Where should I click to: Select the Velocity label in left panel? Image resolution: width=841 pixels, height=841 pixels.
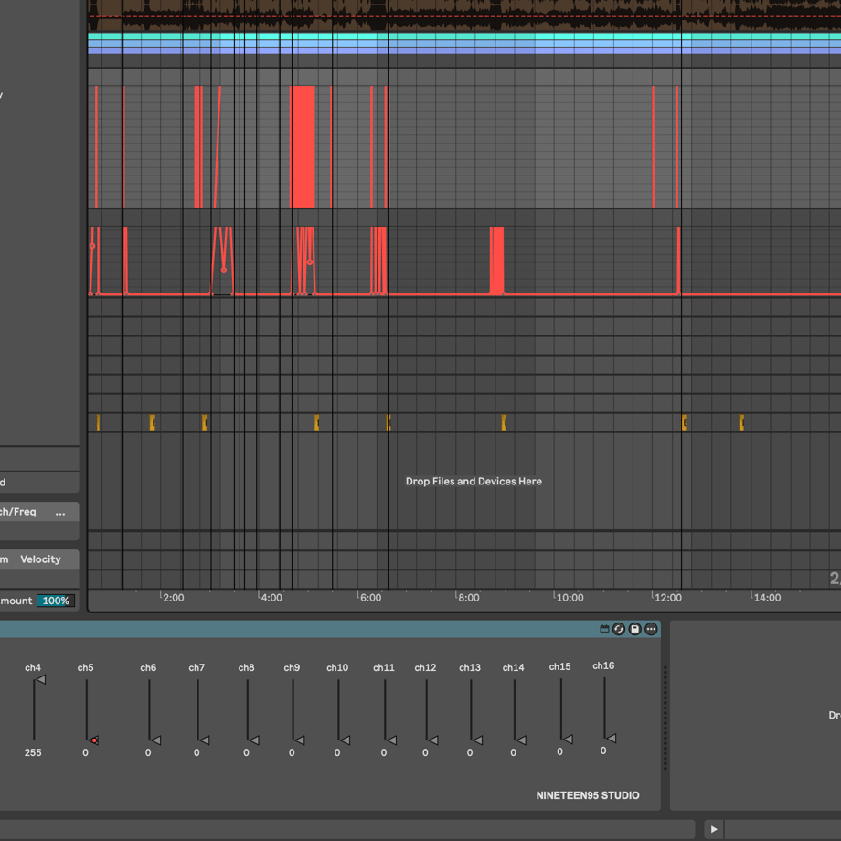(x=41, y=559)
